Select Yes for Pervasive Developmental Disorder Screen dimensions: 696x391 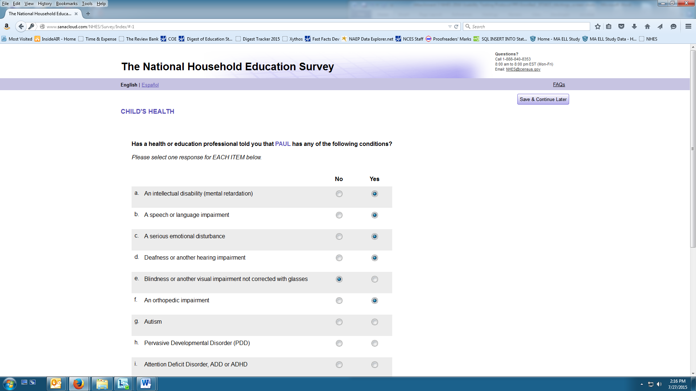point(374,343)
